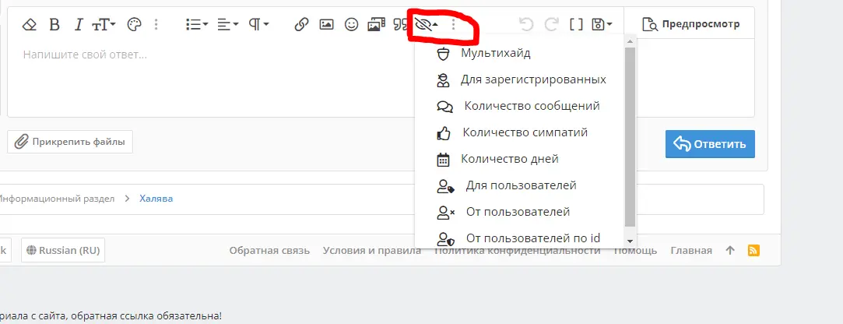Open the font size dropdown
The image size is (843, 324).
104,24
